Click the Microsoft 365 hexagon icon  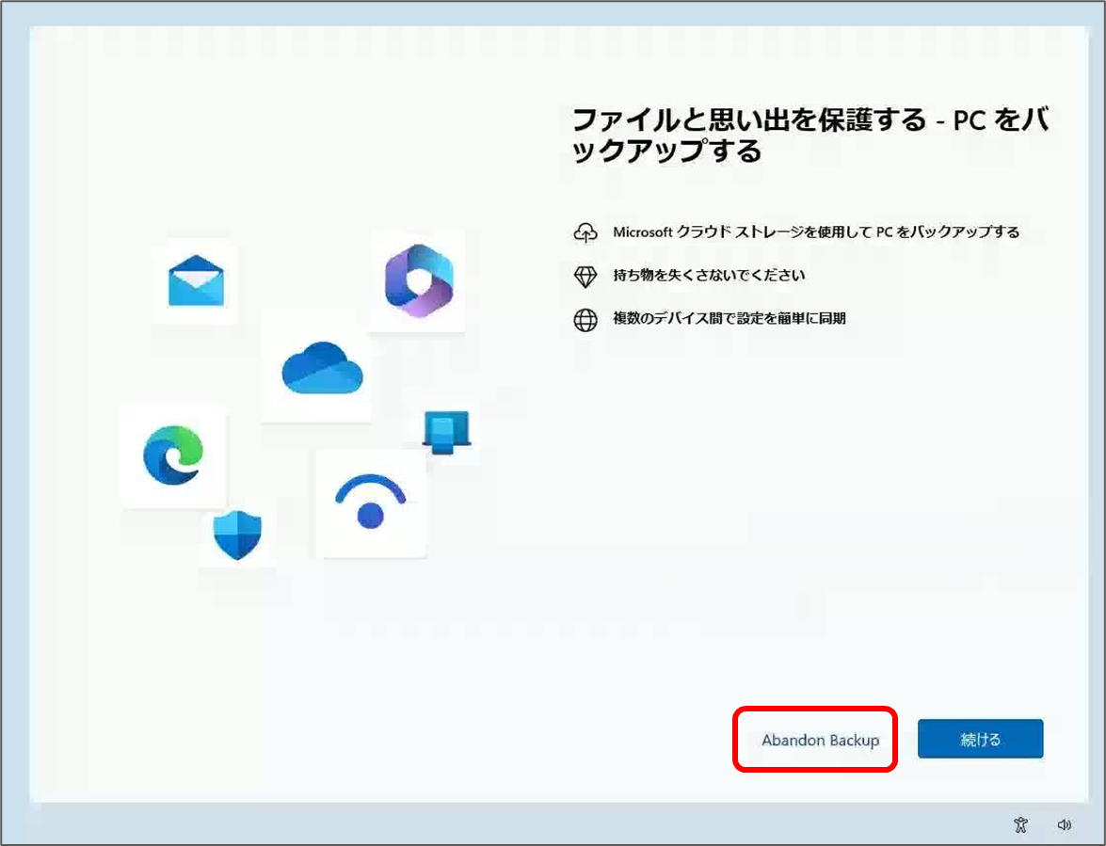click(x=418, y=280)
